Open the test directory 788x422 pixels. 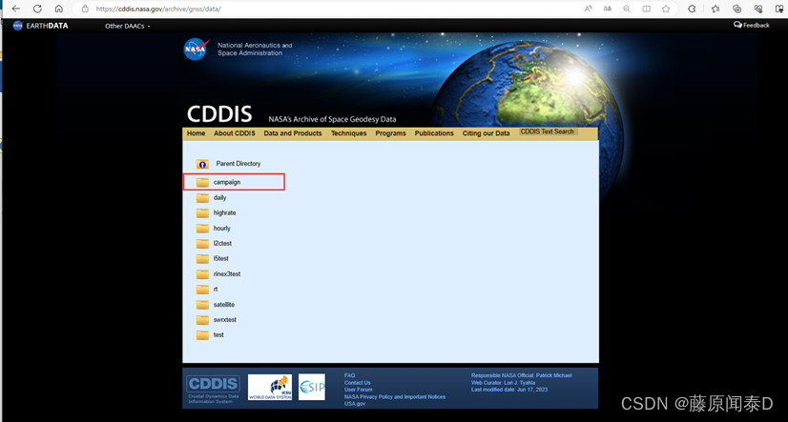[218, 334]
